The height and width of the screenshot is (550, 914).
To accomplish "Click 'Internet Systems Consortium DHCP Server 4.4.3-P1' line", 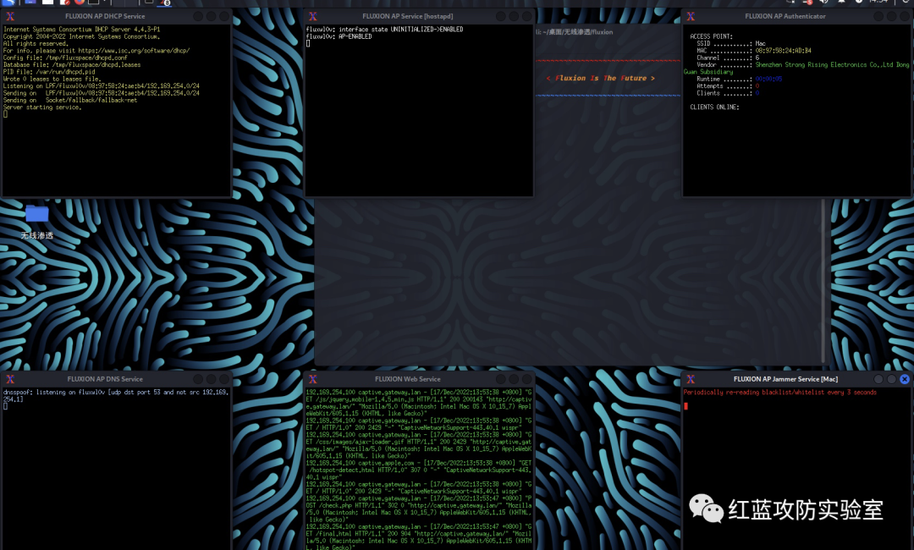I will pyautogui.click(x=81, y=29).
